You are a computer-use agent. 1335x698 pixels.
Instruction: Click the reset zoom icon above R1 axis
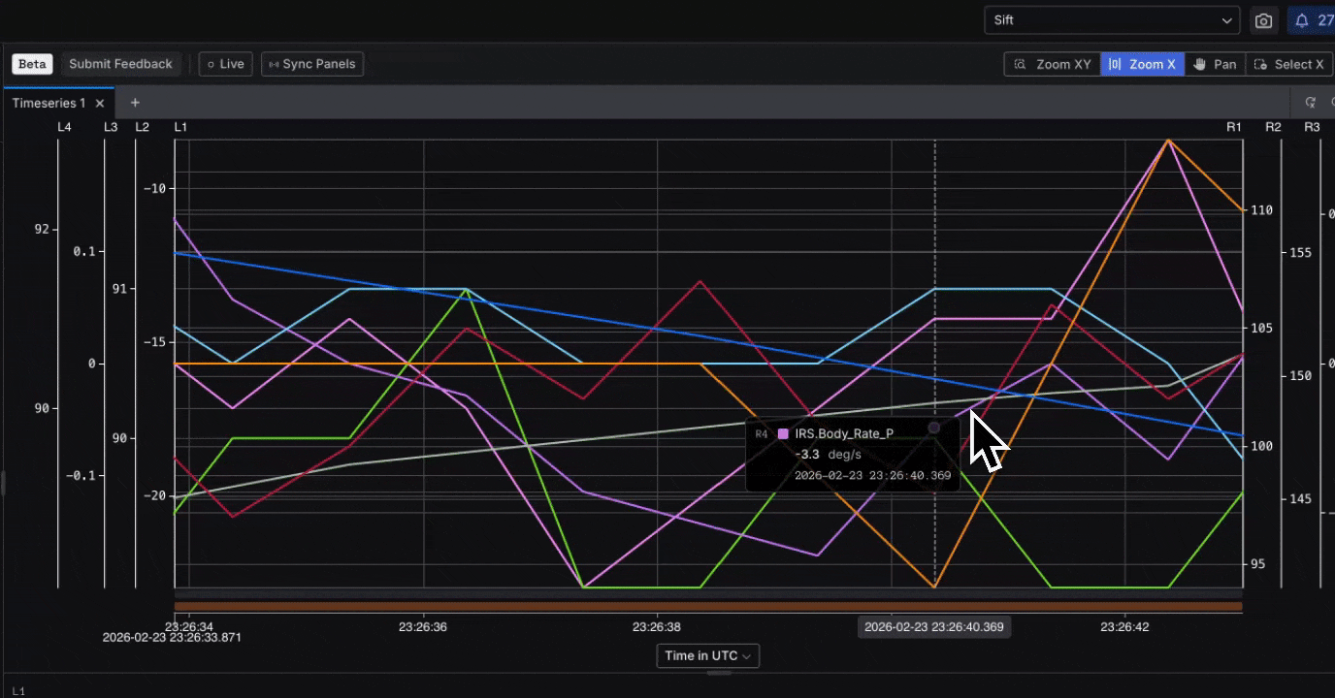click(1311, 102)
